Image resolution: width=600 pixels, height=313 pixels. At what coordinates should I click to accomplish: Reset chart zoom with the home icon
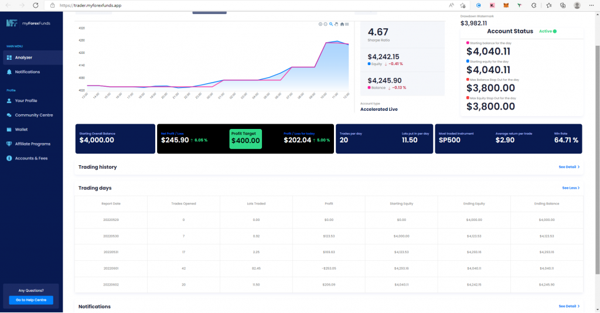(x=342, y=24)
